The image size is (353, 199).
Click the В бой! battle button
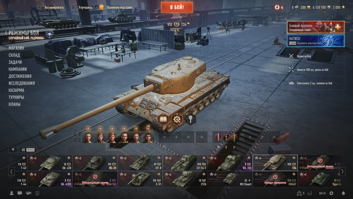177,7
